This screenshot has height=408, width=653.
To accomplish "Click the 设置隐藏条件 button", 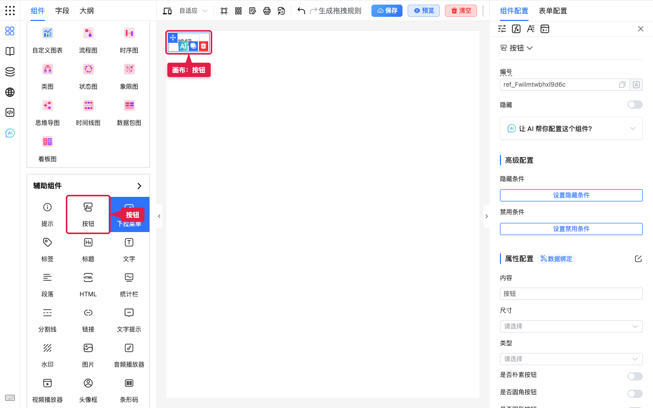I will (x=571, y=195).
